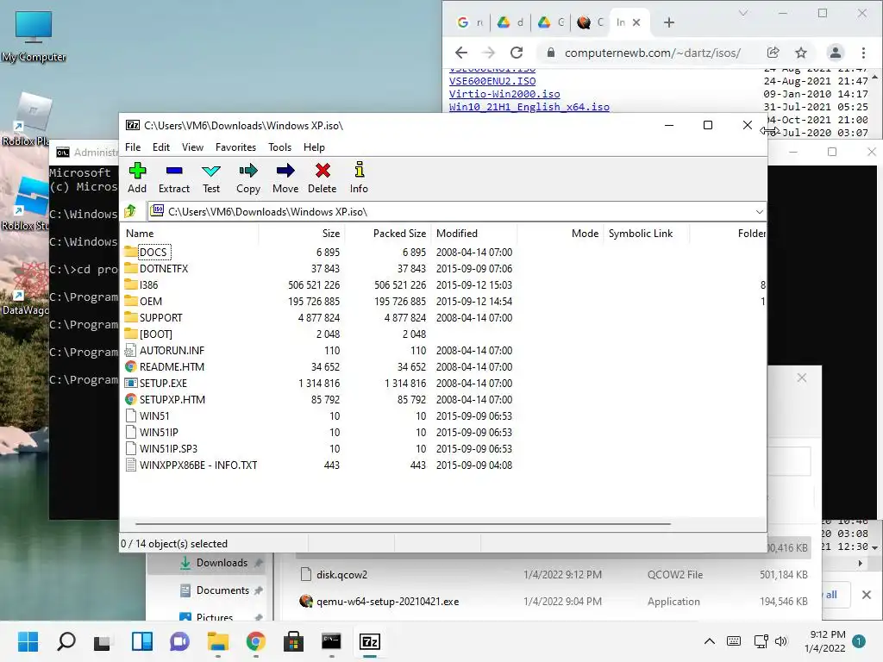Click the Chrome address bar URL
The image size is (883, 662).
tap(653, 53)
